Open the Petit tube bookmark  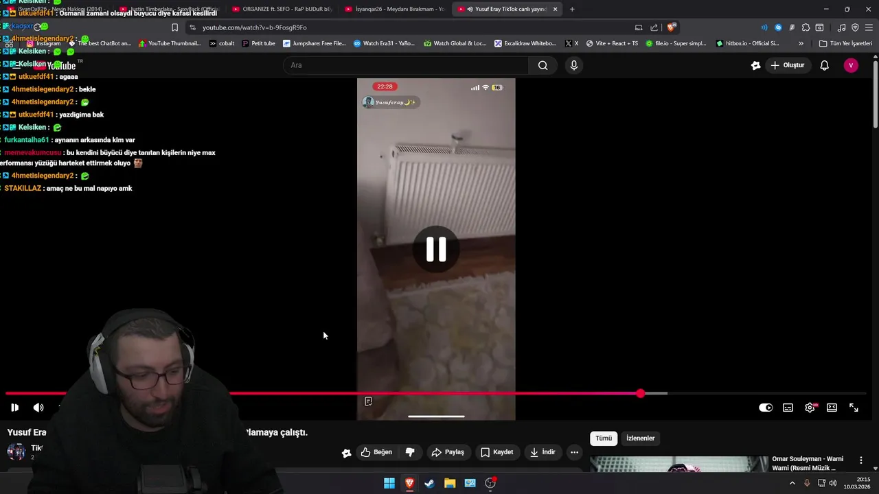point(258,43)
